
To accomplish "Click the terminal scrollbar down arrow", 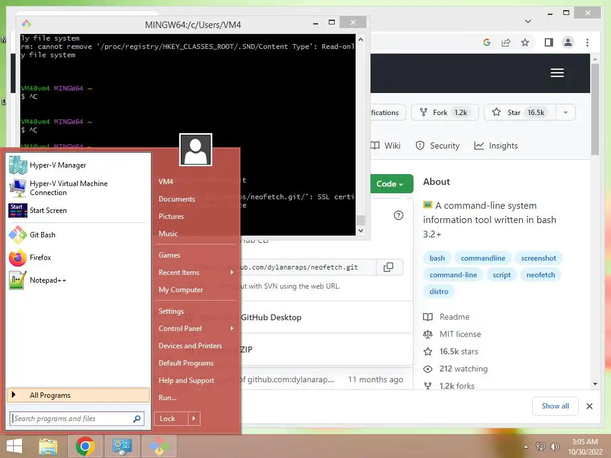I will 360,231.
